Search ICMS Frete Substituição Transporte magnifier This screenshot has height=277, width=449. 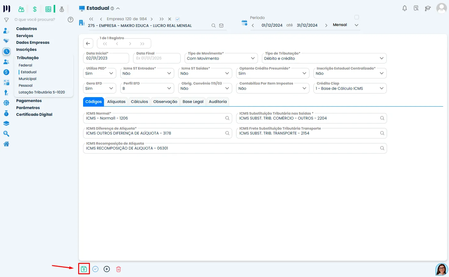pyautogui.click(x=382, y=133)
